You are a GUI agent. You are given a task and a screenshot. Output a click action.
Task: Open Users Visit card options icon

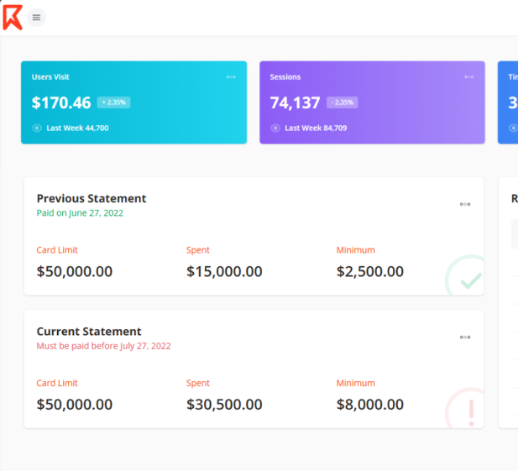pyautogui.click(x=231, y=77)
